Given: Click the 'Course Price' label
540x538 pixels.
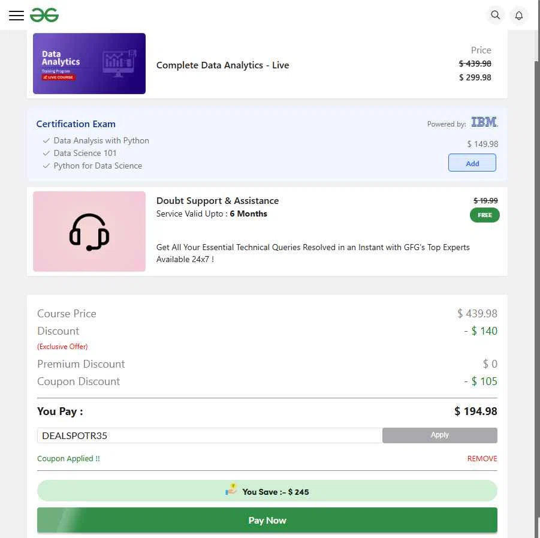Looking at the screenshot, I should [x=67, y=314].
